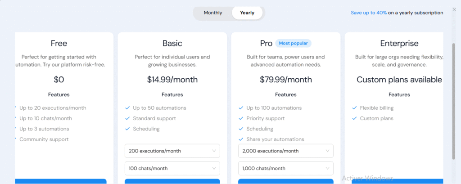The height and width of the screenshot is (184, 461).
Task: Click the blue button under the Pro plan
Action: point(285,181)
